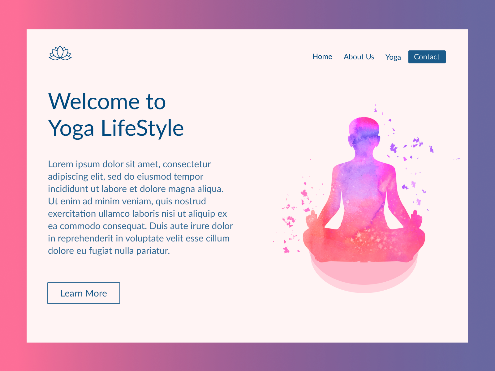Click the purple gradient background on right edge
Screen dimensions: 495x371
(x=481, y=185)
